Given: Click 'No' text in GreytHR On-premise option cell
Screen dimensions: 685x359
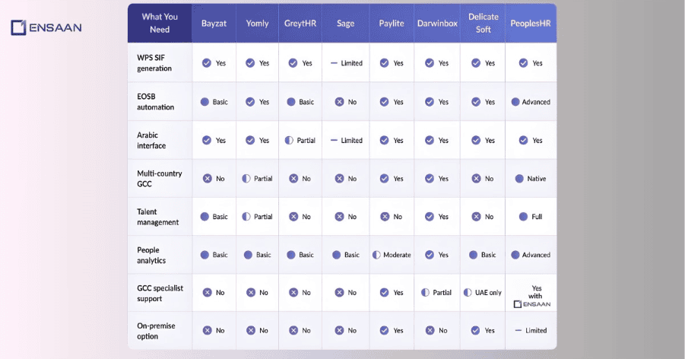Looking at the screenshot, I should 306,331.
